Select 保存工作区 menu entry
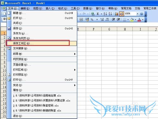The width and height of the screenshot is (158, 119). tap(42, 43)
